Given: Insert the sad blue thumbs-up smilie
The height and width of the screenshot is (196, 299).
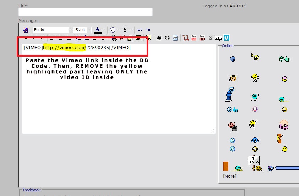Looking at the screenshot, I should click(x=233, y=109).
